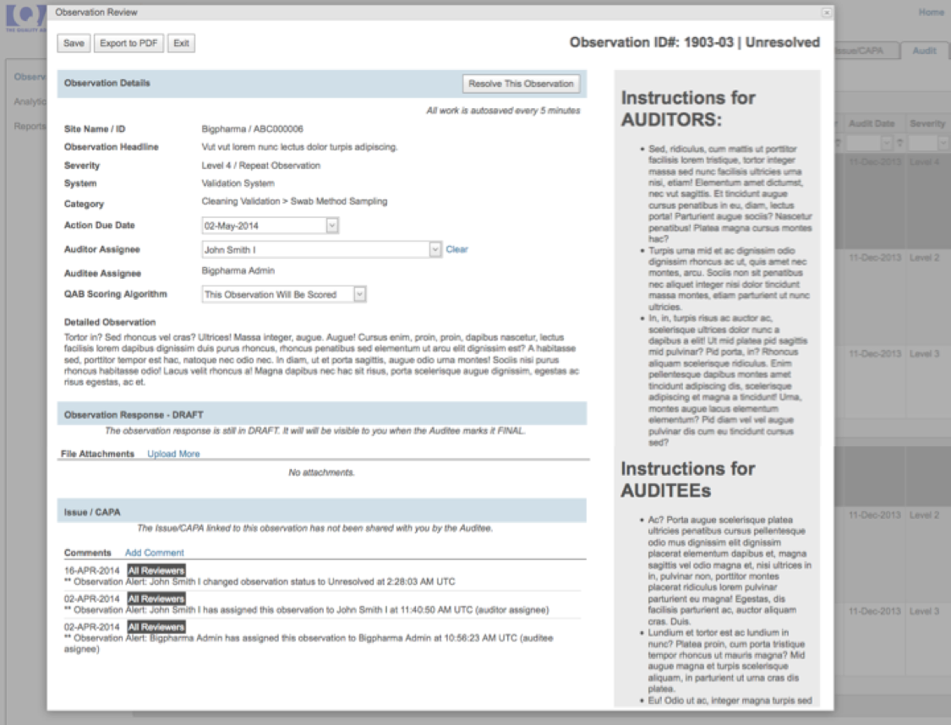Open Reports in the left sidebar
The height and width of the screenshot is (725, 951).
coord(29,127)
